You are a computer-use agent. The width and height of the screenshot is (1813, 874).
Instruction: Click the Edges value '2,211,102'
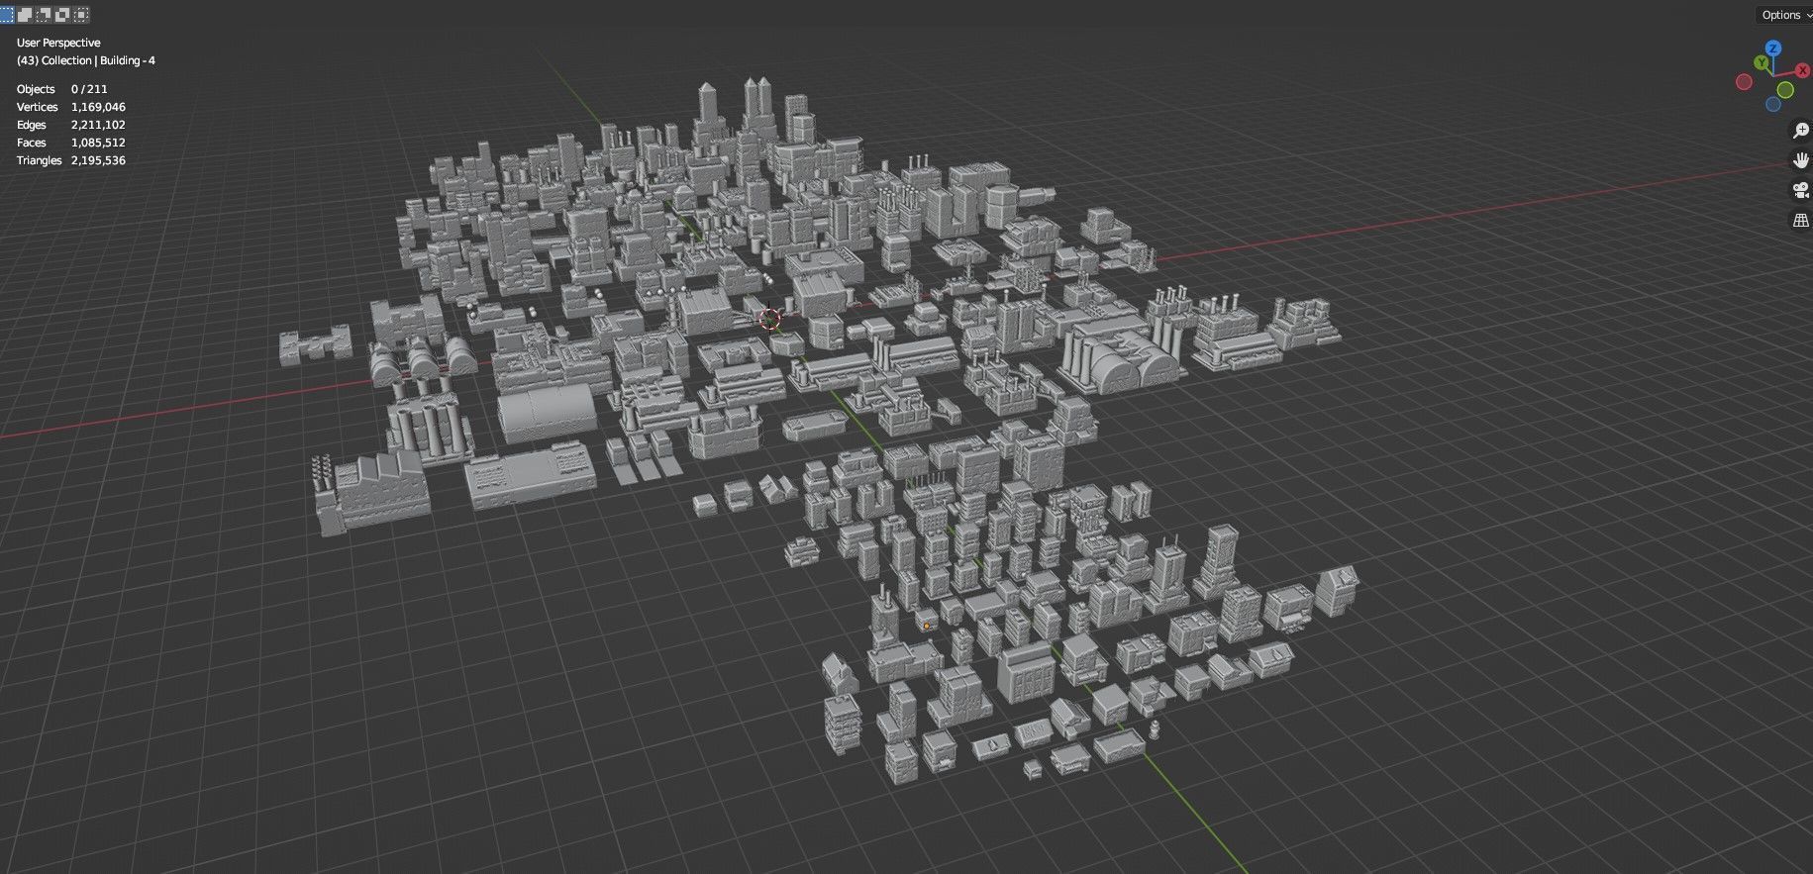pyautogui.click(x=98, y=125)
